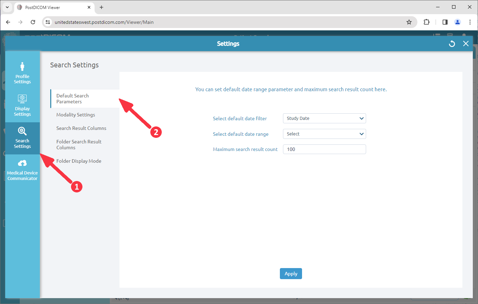The image size is (478, 304).
Task: Open the default date filter dropdown
Action: (x=324, y=118)
